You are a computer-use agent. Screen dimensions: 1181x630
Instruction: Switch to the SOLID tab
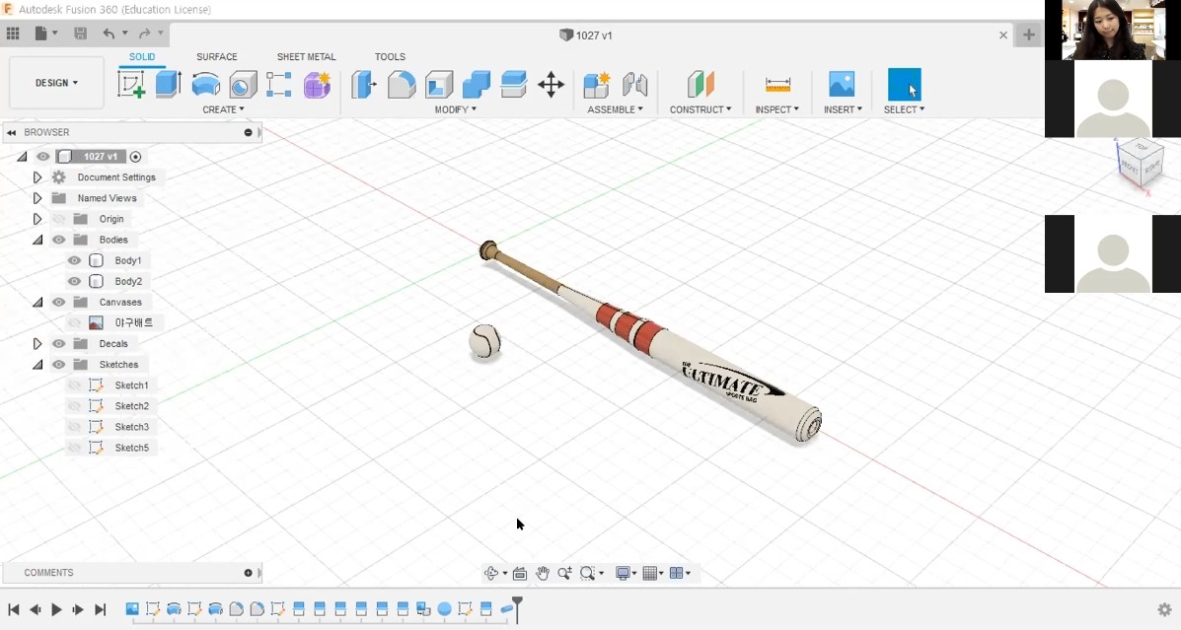(x=142, y=56)
